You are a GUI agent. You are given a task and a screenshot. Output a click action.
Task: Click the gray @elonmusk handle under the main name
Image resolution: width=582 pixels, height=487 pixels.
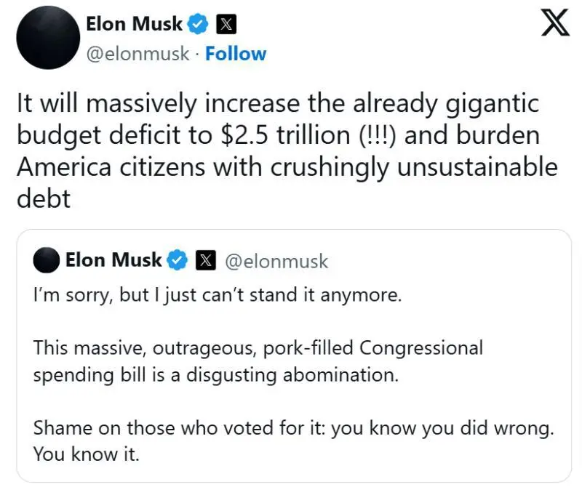coord(137,55)
